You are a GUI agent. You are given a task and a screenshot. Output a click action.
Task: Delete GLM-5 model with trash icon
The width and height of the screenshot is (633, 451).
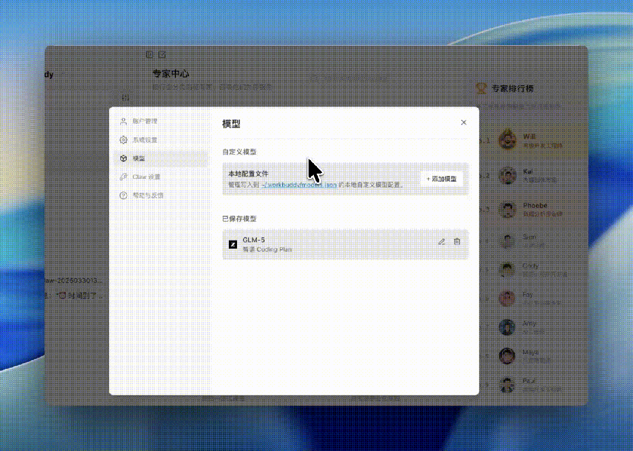457,242
